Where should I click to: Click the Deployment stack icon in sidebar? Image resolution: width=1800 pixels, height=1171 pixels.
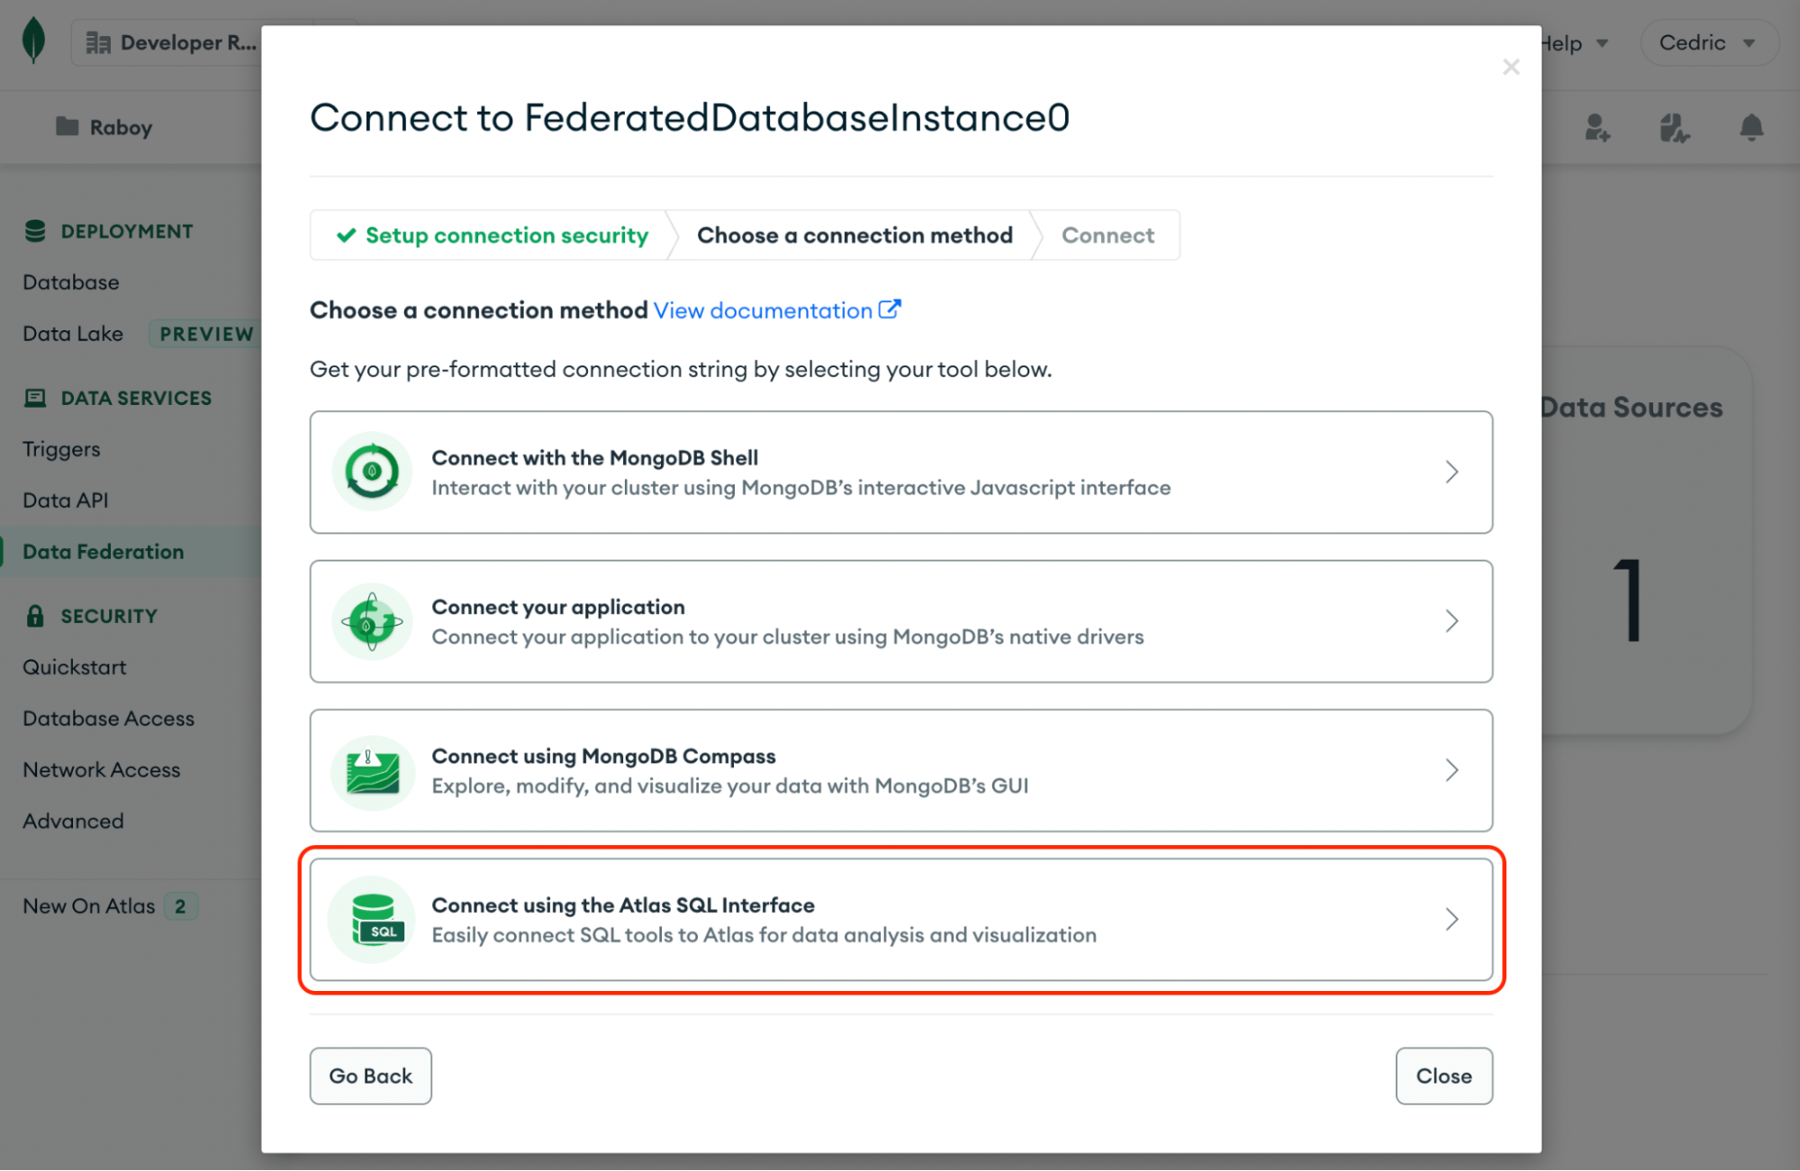[x=35, y=231]
